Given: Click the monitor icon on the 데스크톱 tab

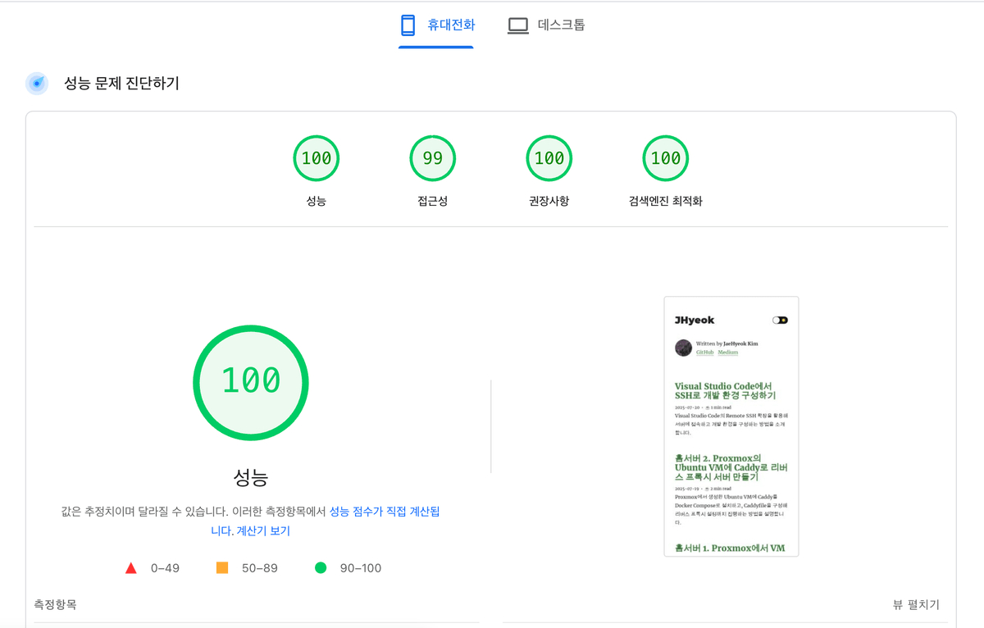Looking at the screenshot, I should tap(517, 25).
